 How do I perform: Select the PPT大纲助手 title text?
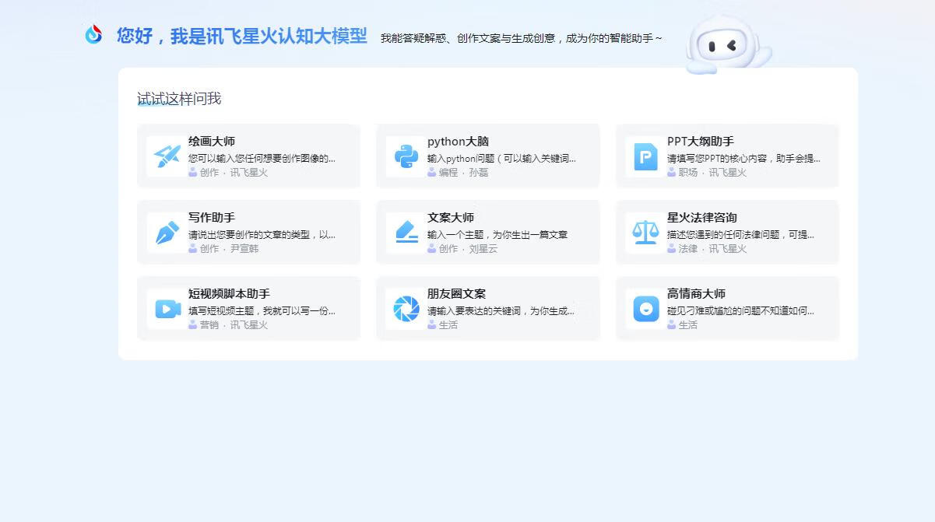pos(700,142)
